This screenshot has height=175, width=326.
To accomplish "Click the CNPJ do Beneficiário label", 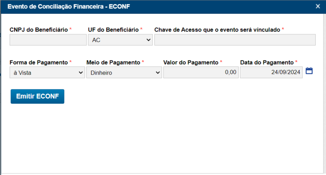I will click(x=39, y=30).
